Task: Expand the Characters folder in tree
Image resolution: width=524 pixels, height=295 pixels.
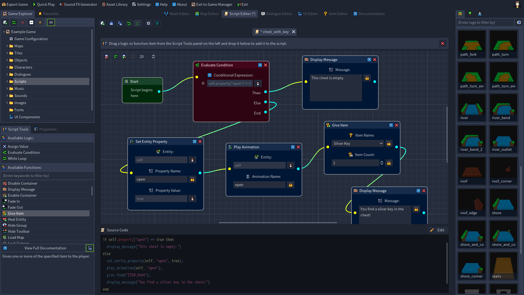Action: tap(7, 67)
